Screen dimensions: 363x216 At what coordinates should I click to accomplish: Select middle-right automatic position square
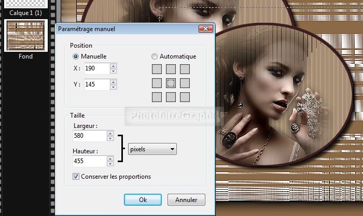[x=185, y=83]
